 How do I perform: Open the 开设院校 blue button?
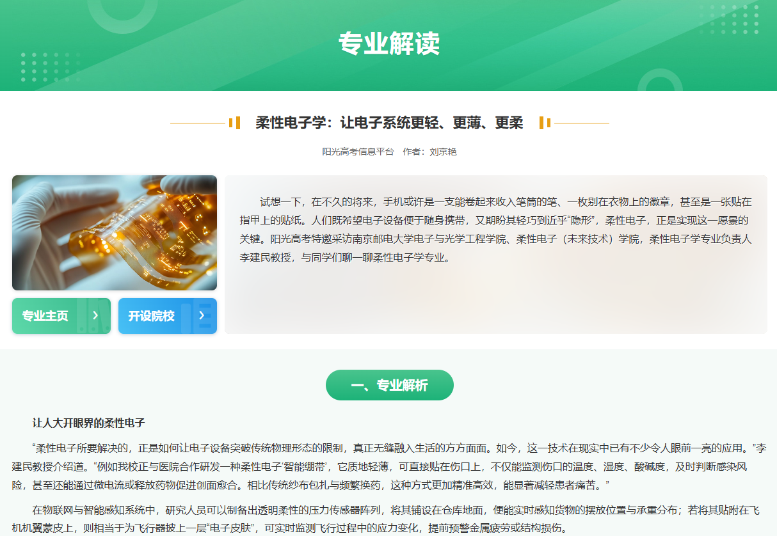coord(168,316)
